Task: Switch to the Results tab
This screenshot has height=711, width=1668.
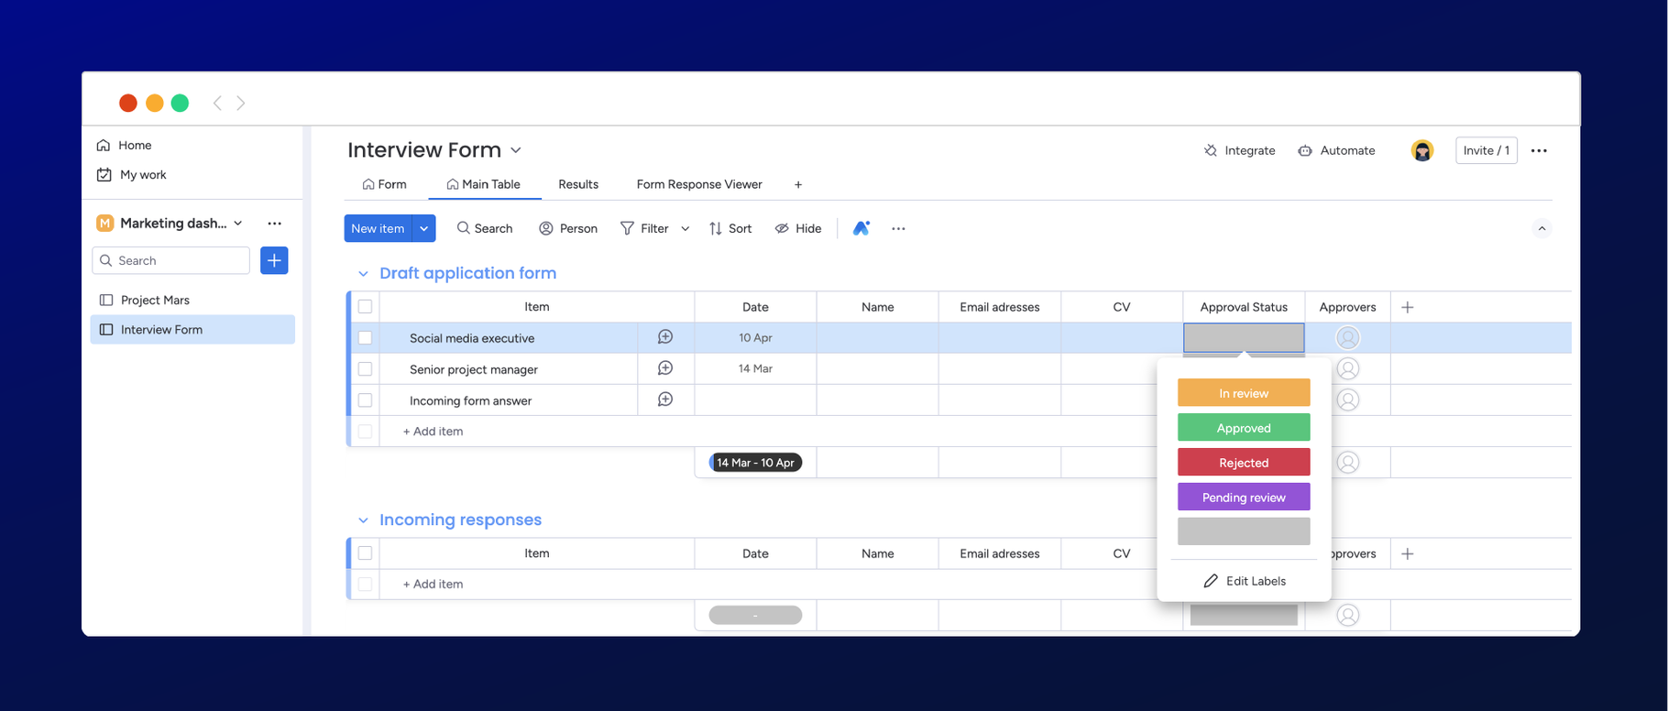Action: (x=578, y=184)
